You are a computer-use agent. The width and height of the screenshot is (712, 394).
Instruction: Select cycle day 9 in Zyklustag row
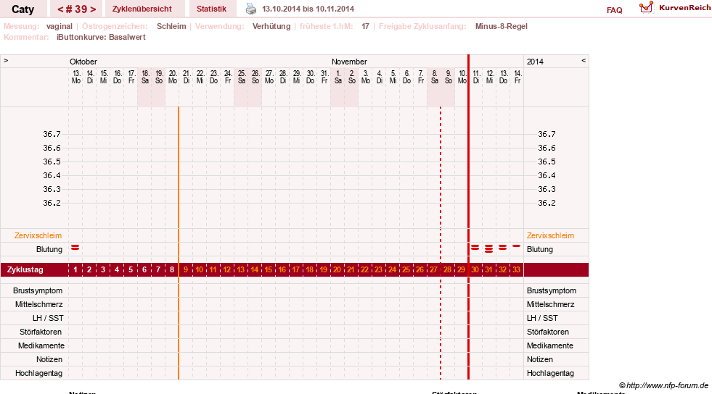tap(186, 269)
